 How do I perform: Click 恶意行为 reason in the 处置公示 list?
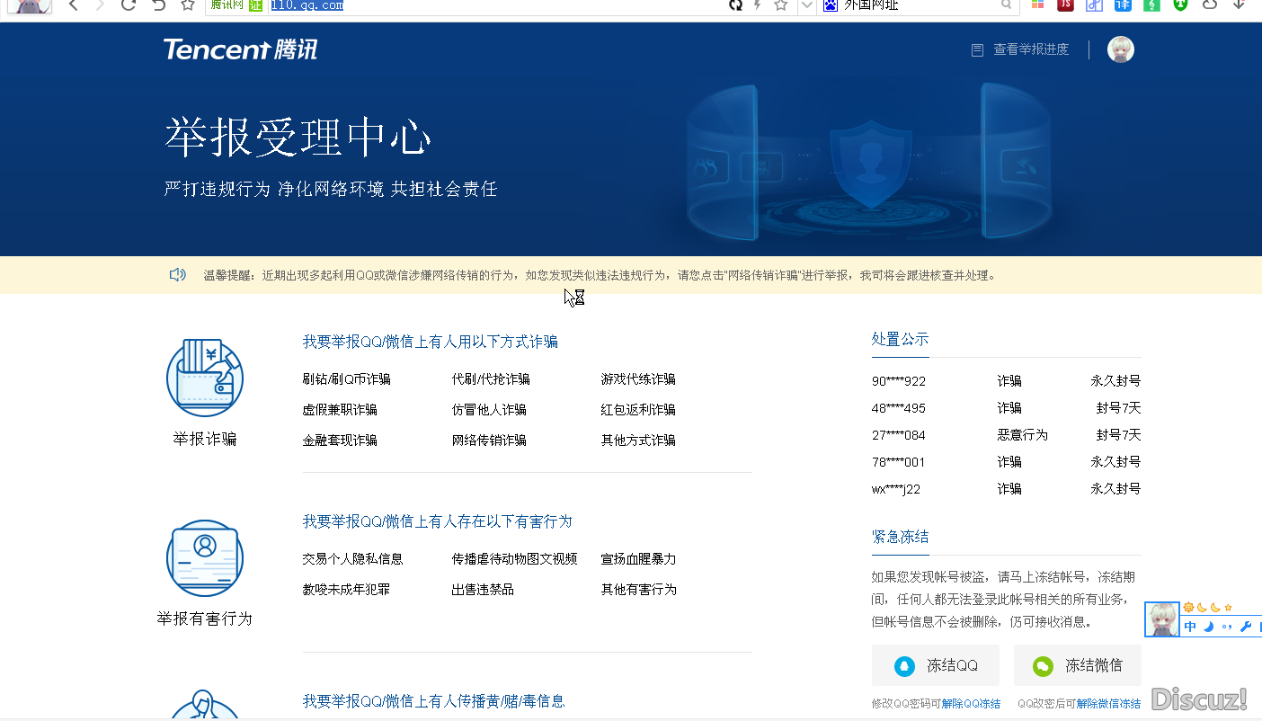point(1022,435)
